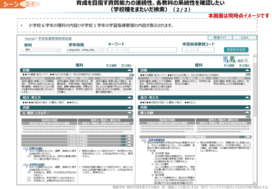
Task: Click the printer icon beside 出力
Action: tap(246, 60)
